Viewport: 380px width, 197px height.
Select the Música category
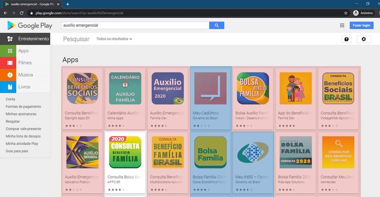coord(25,75)
